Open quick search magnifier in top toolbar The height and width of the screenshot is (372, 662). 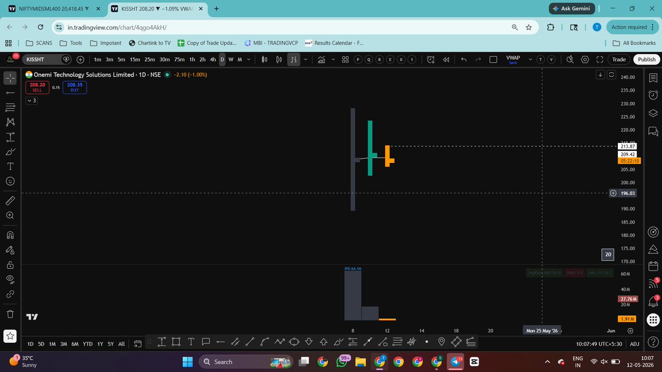[570, 60]
